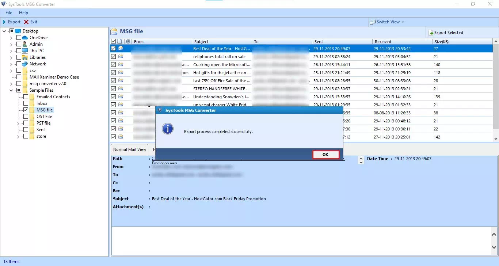The image size is (499, 266).
Task: Click envelope icon of Best Deal row
Action: coord(121,48)
